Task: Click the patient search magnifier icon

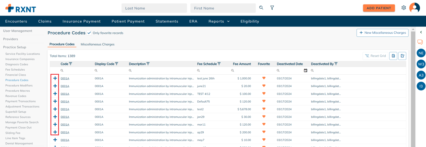Action: (261, 8)
